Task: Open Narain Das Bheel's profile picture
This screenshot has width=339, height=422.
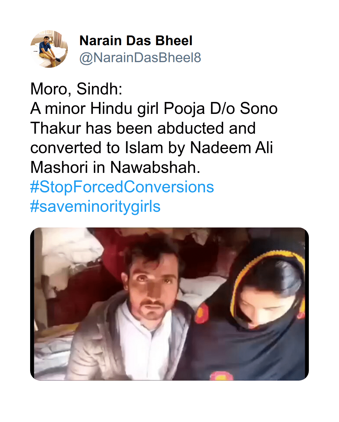Action: [x=49, y=49]
